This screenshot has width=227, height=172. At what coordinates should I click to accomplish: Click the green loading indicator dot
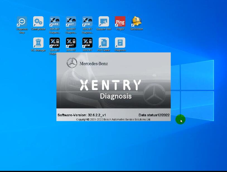pos(181,119)
